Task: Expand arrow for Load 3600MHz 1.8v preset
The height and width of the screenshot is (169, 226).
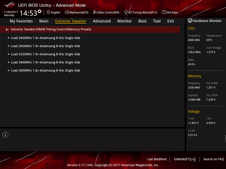Action: tap(8, 71)
